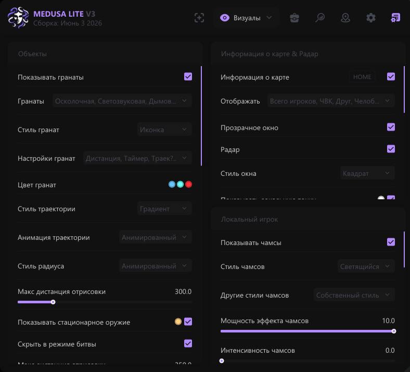Pick the blue Цвет гранат swatch
Image resolution: width=410 pixels, height=372 pixels.
[x=172, y=184]
